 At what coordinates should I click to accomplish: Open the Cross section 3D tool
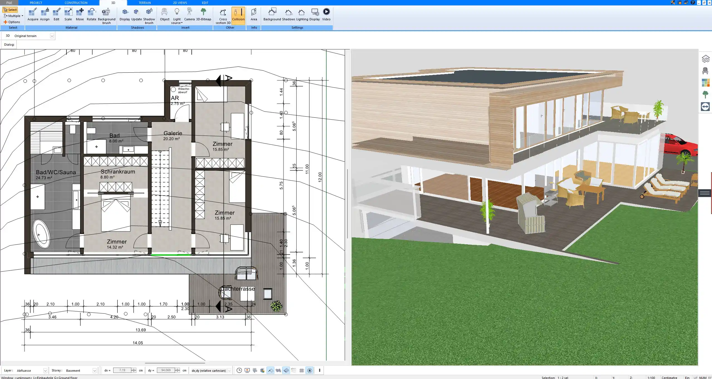point(223,16)
